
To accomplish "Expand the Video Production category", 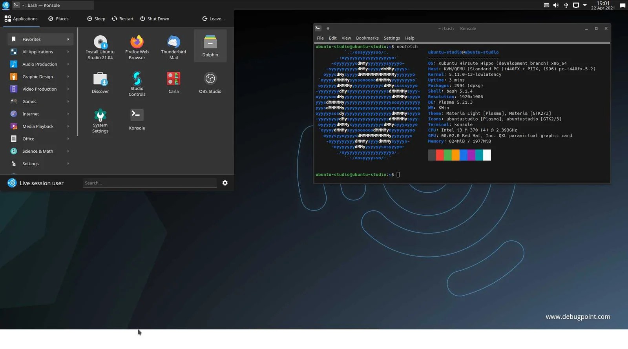I will click(40, 89).
